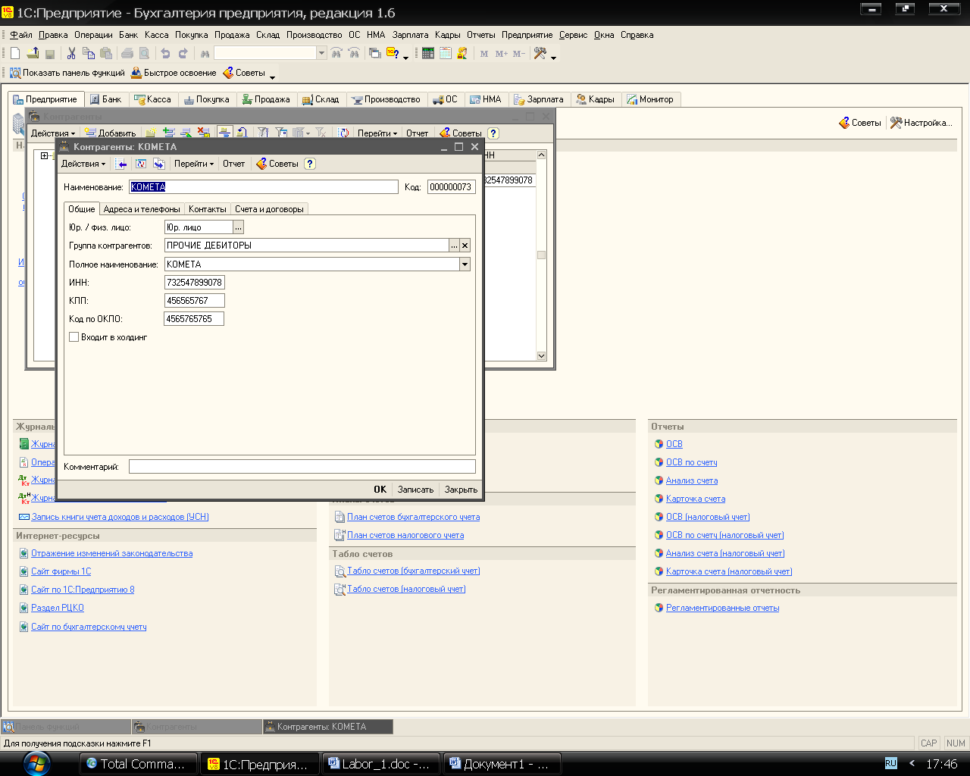Image resolution: width=970 pixels, height=776 pixels.
Task: Open Карточка счета report link
Action: [x=696, y=499]
